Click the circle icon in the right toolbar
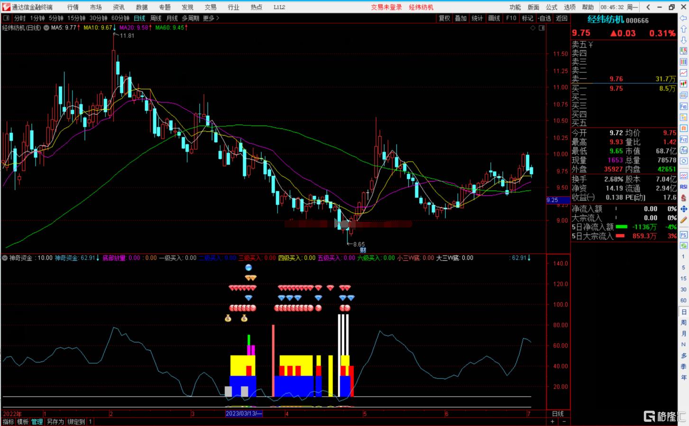The image size is (689, 426). pyautogui.click(x=683, y=161)
